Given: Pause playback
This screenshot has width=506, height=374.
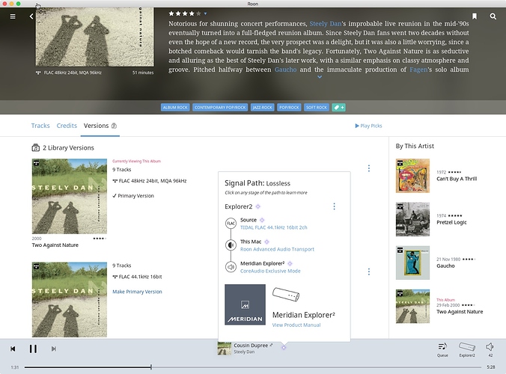Looking at the screenshot, I should tap(33, 349).
